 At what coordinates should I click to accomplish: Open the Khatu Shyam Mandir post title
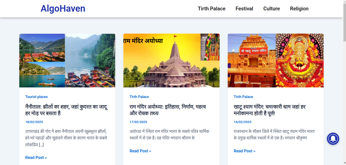[x=269, y=110]
